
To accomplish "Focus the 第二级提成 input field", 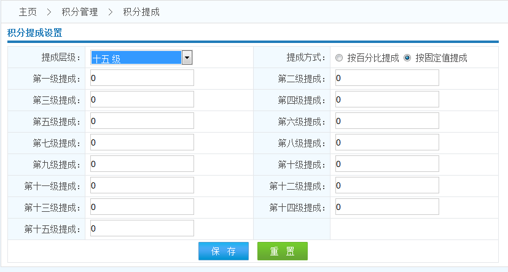I will tap(387, 78).
